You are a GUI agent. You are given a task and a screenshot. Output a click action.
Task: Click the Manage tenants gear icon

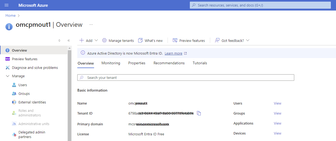104,41
